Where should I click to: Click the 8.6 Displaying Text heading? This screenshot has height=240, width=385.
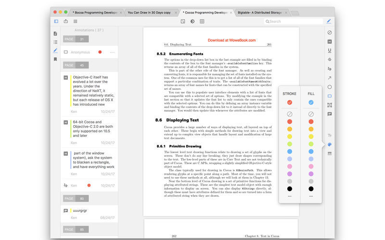pyautogui.click(x=177, y=120)
